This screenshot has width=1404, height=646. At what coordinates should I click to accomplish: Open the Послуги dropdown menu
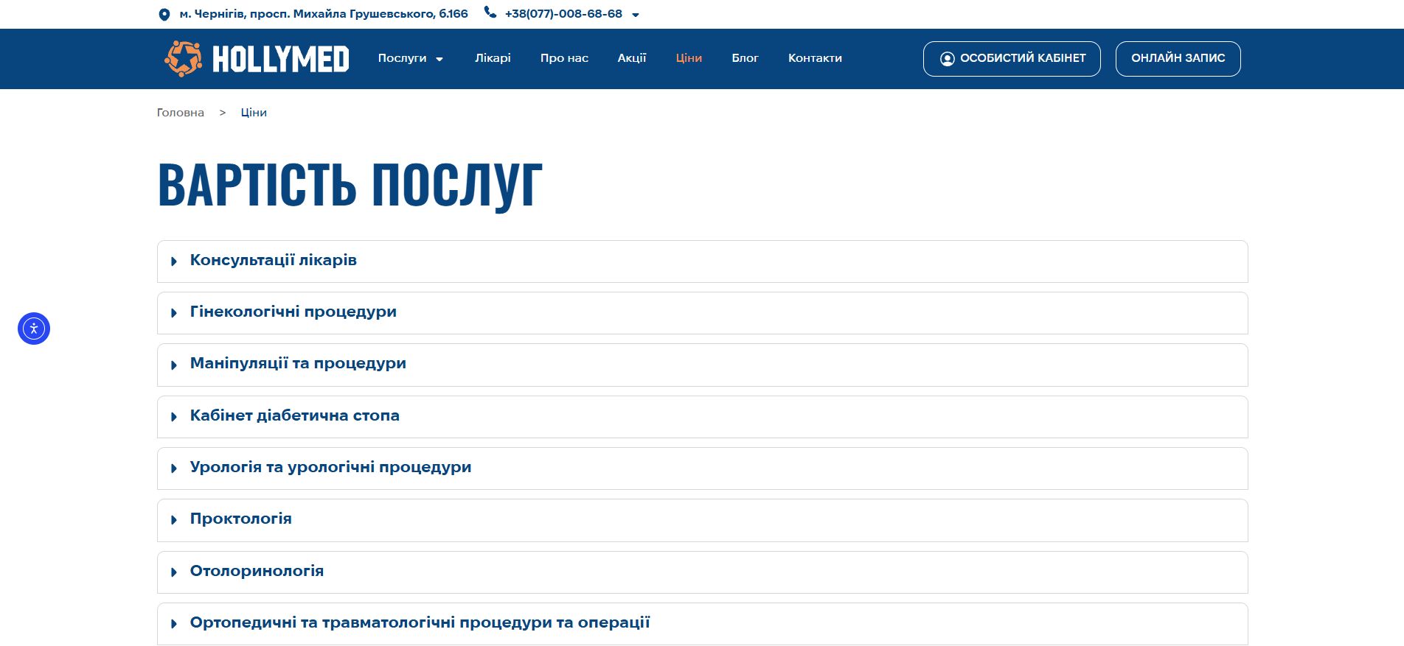click(410, 58)
